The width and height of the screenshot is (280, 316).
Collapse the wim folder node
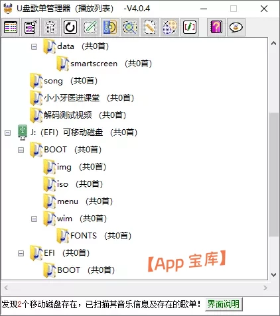[34, 219]
